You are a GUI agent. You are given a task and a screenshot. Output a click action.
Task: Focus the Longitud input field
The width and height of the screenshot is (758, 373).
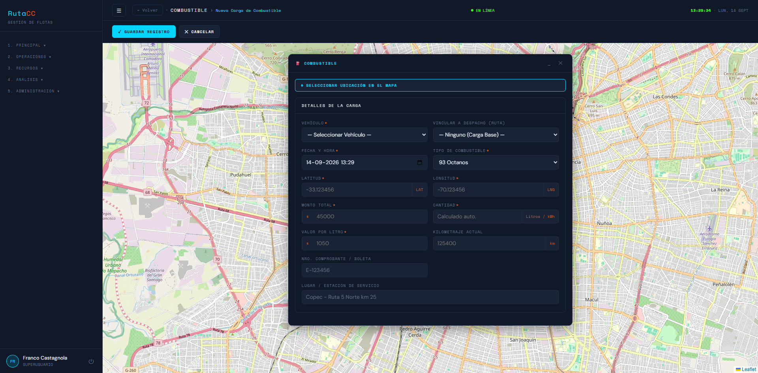coord(488,190)
